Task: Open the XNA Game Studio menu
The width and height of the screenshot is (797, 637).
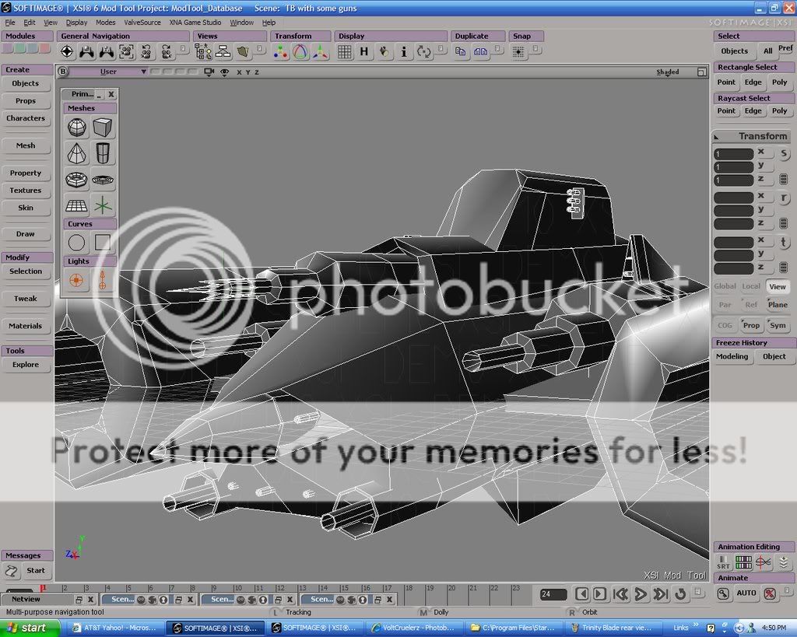Action: click(x=195, y=23)
